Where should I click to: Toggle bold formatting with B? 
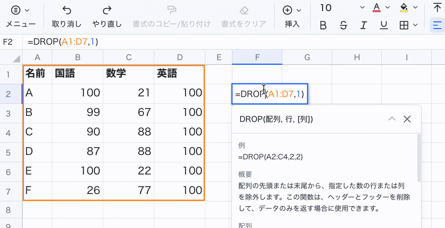click(x=323, y=25)
